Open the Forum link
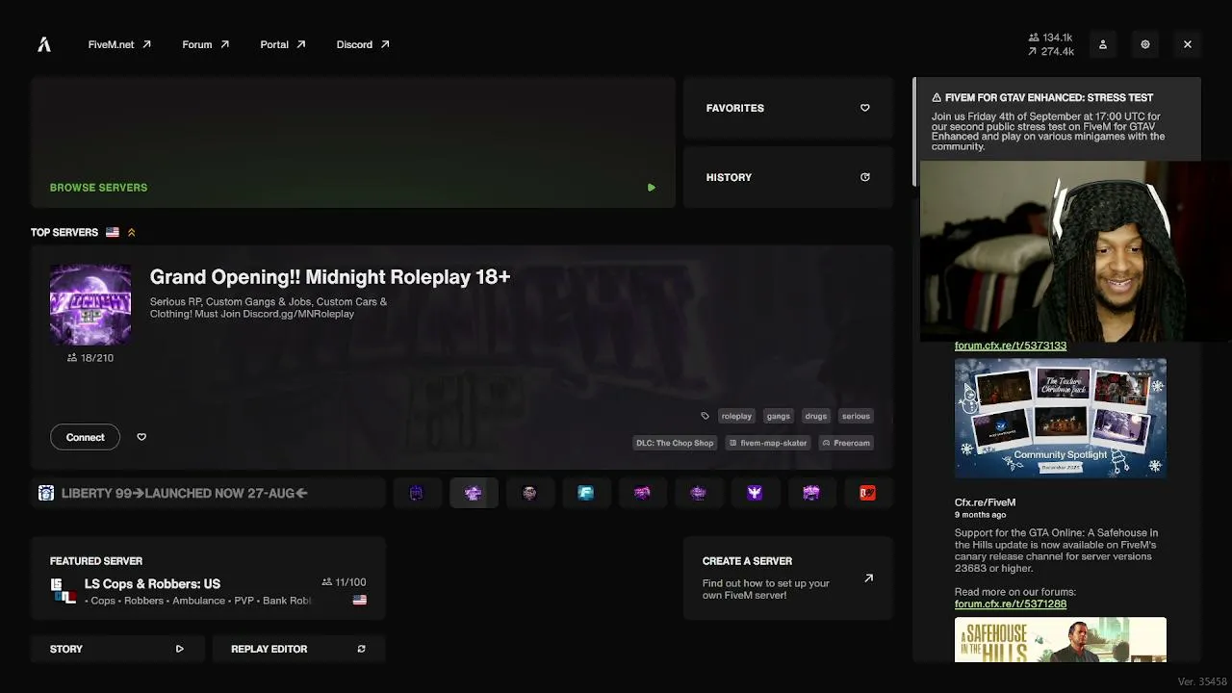The height and width of the screenshot is (693, 1232). [x=206, y=44]
